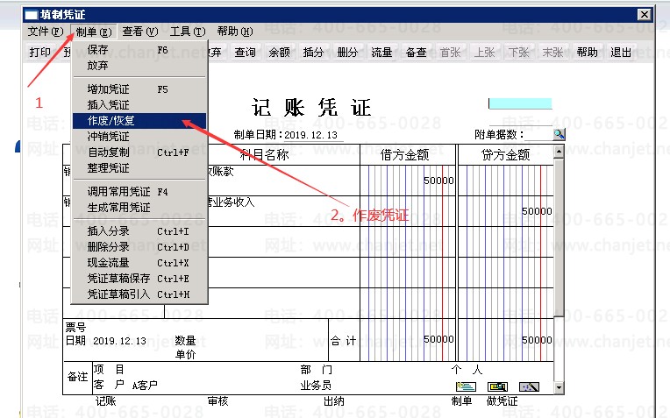
Task: Click the 插分 toolbar button
Action: 313,53
